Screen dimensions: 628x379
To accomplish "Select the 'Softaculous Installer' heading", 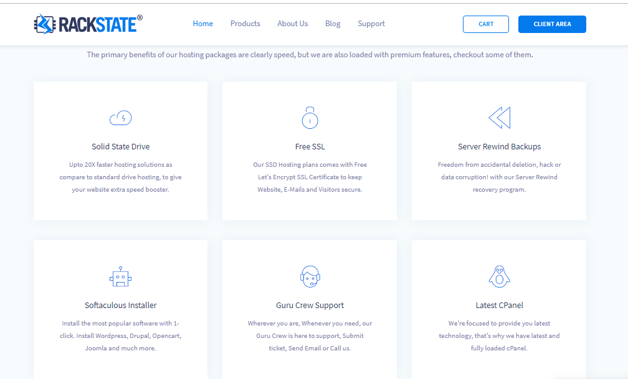I will coord(121,305).
